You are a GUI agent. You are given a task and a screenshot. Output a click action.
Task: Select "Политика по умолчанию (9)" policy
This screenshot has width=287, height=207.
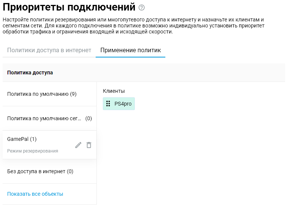[42, 94]
